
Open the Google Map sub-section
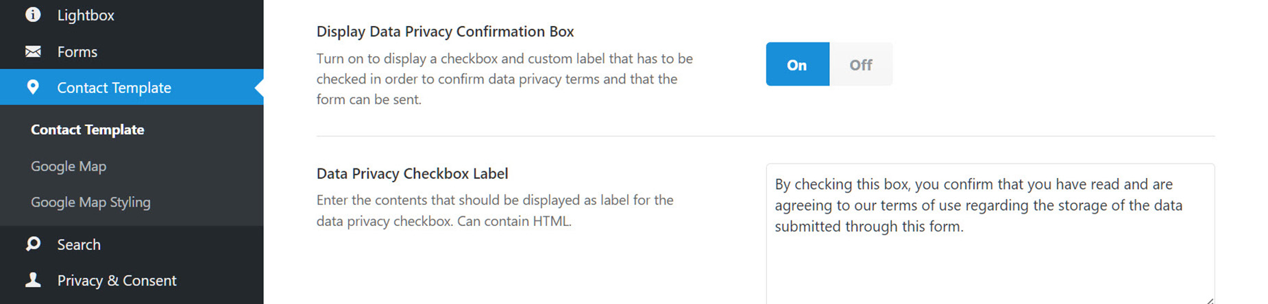[x=69, y=166]
